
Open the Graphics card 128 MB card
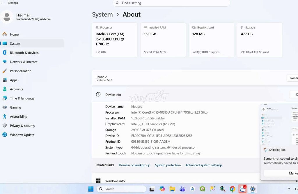(x=211, y=40)
